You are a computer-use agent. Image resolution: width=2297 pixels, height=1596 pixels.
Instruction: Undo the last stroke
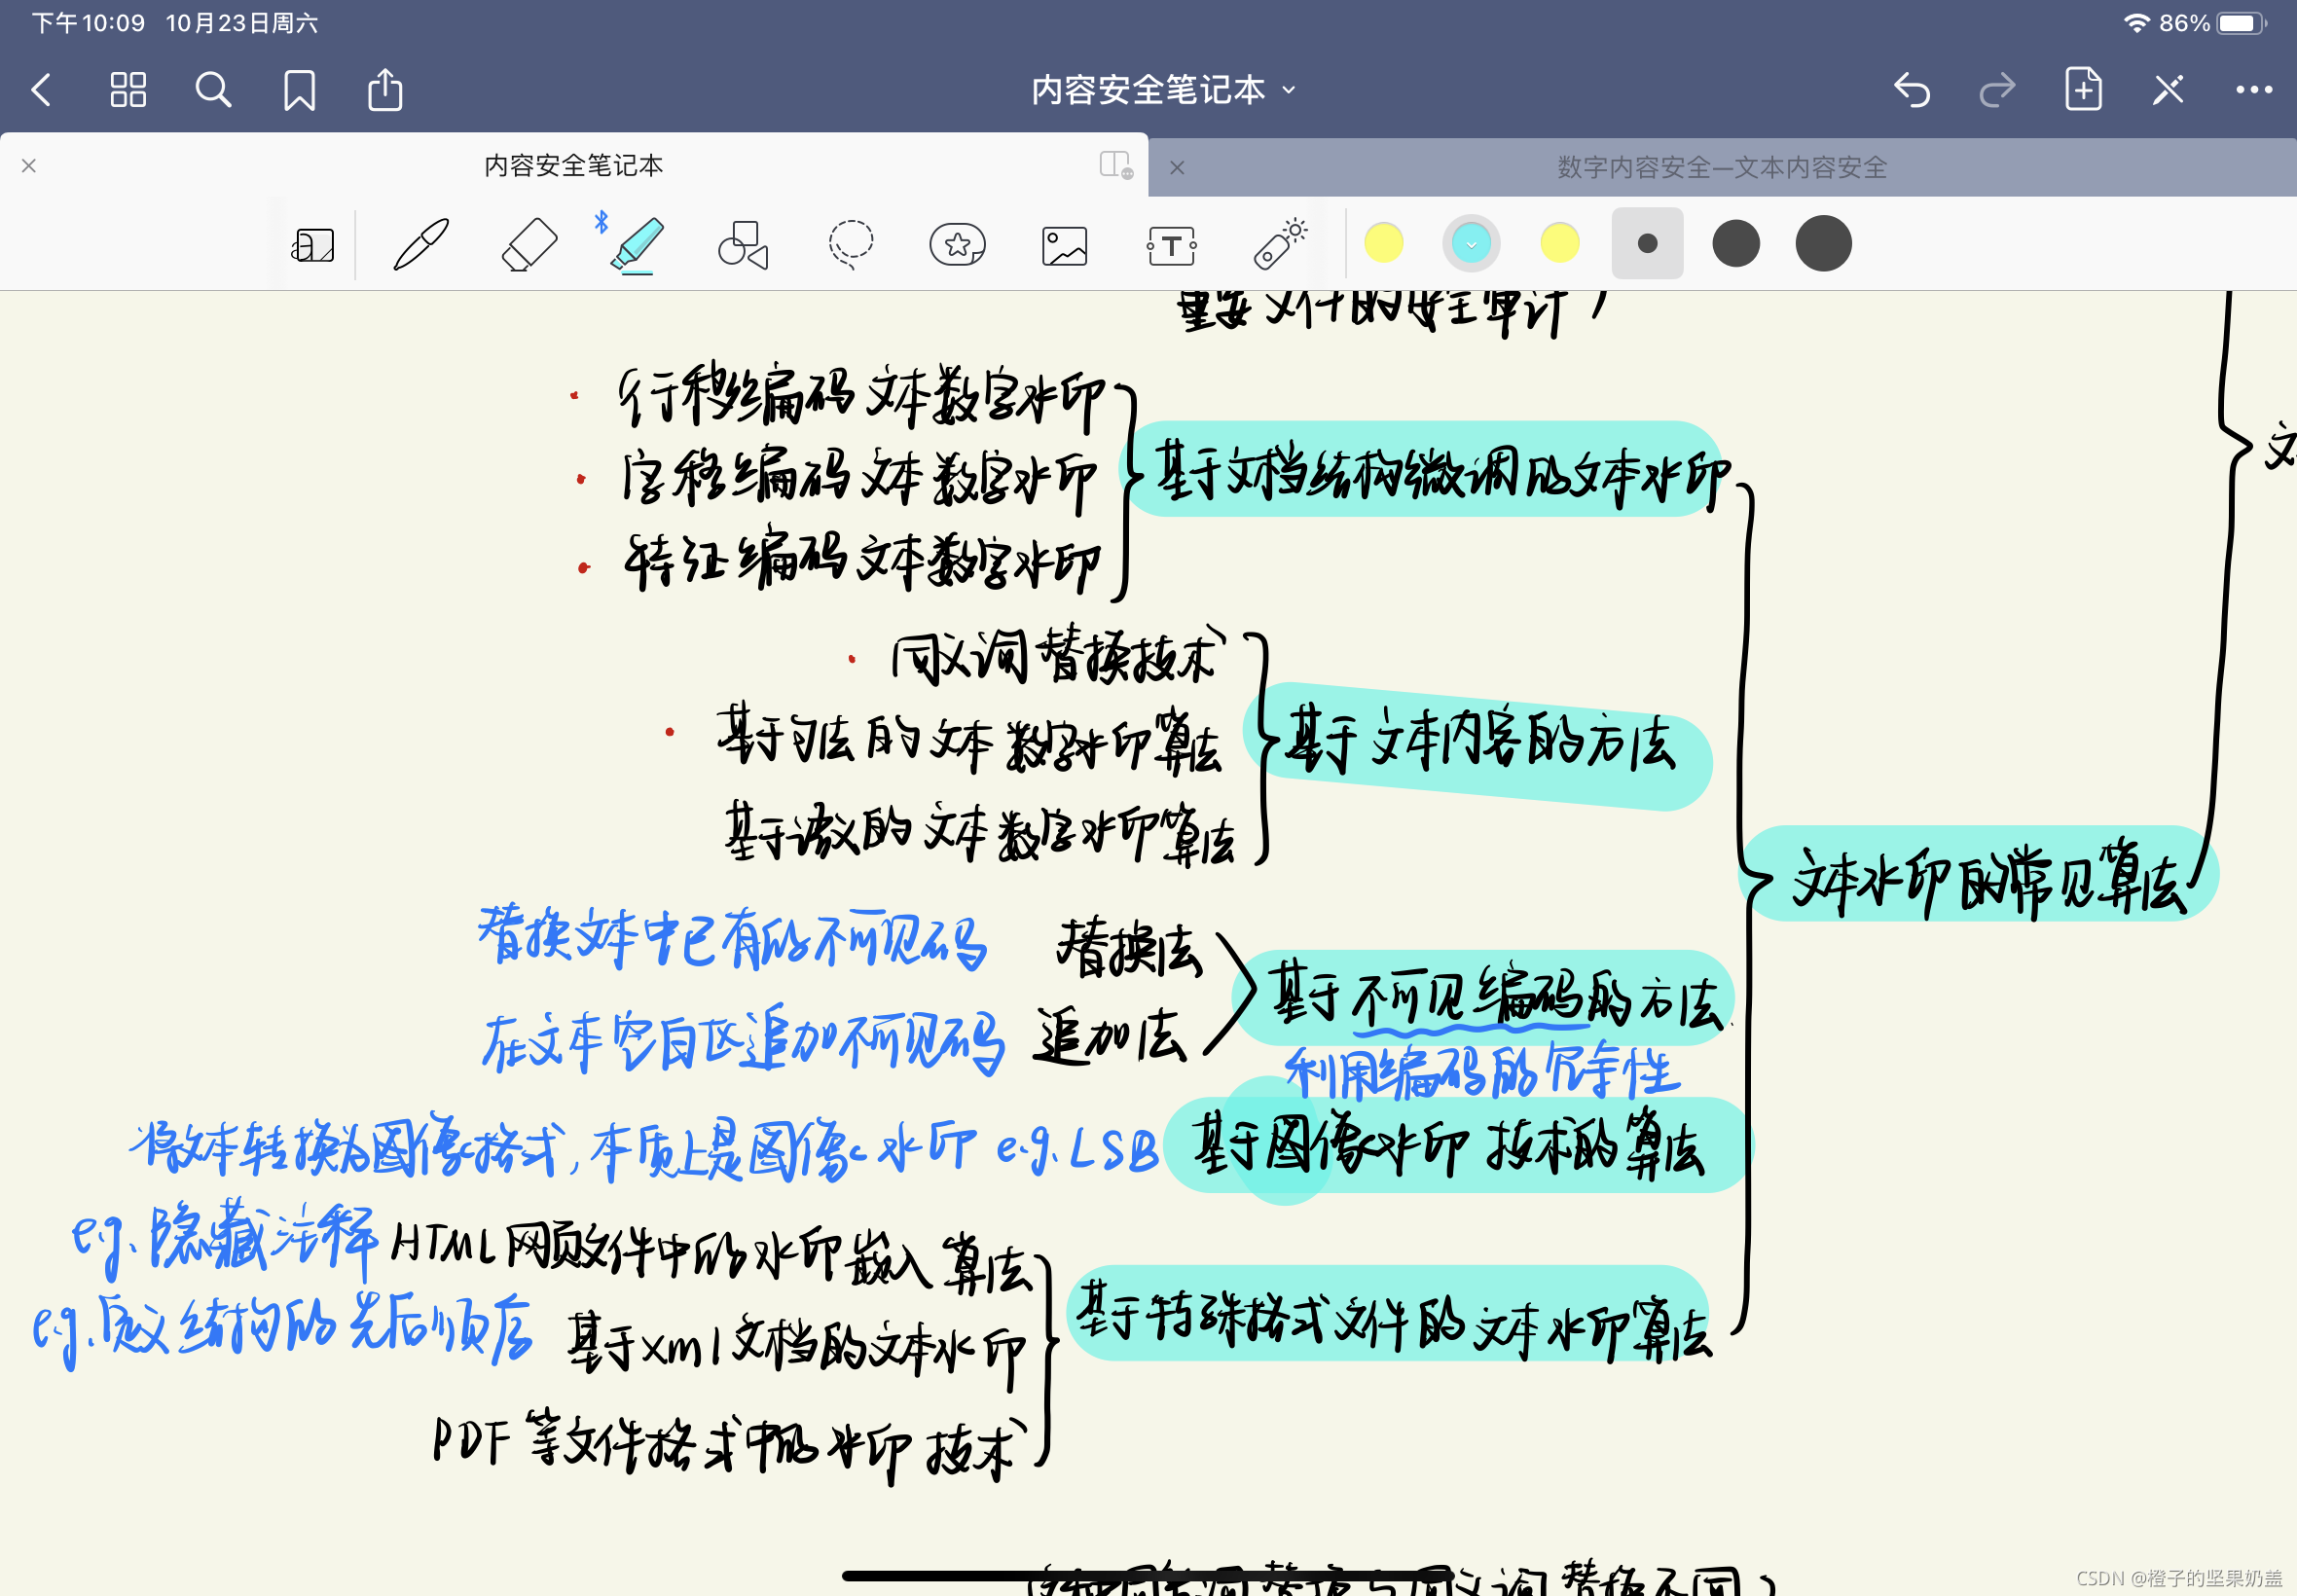[x=1911, y=90]
